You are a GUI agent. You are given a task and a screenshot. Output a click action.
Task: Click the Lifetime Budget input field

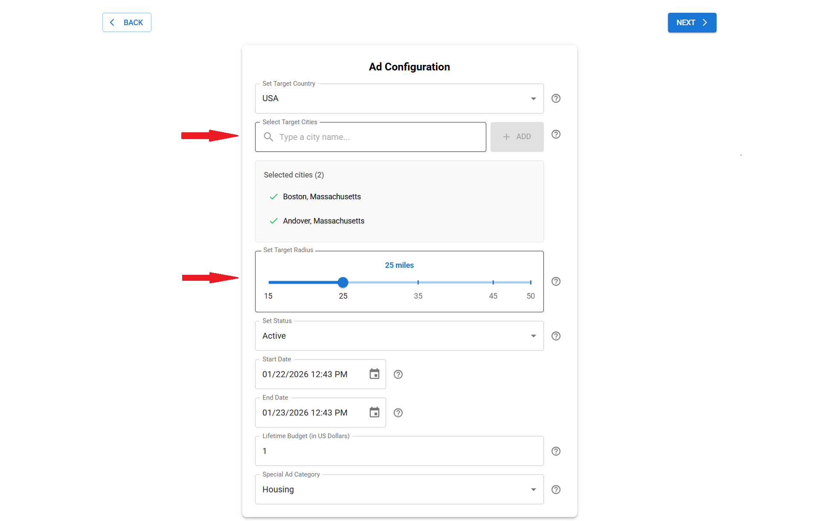click(399, 451)
